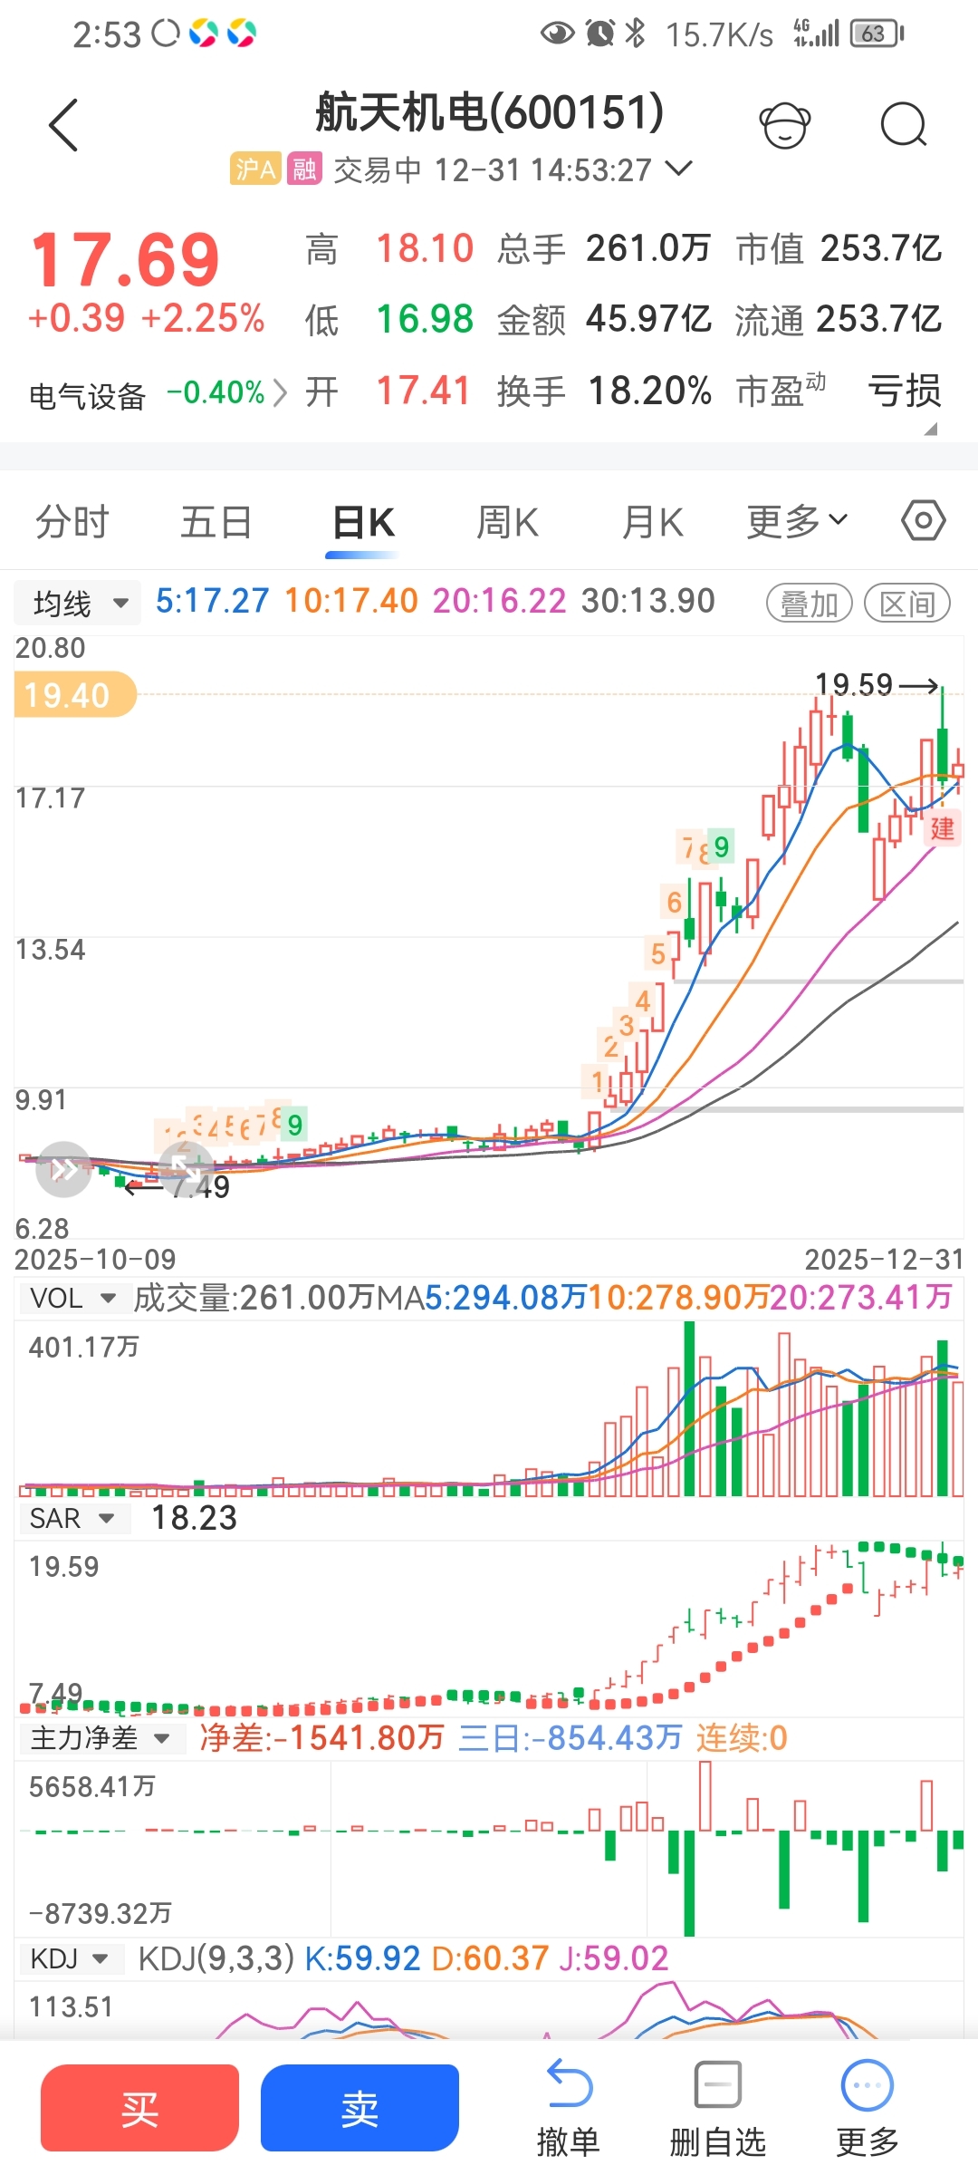Expand quote details corner triangle

tap(930, 430)
